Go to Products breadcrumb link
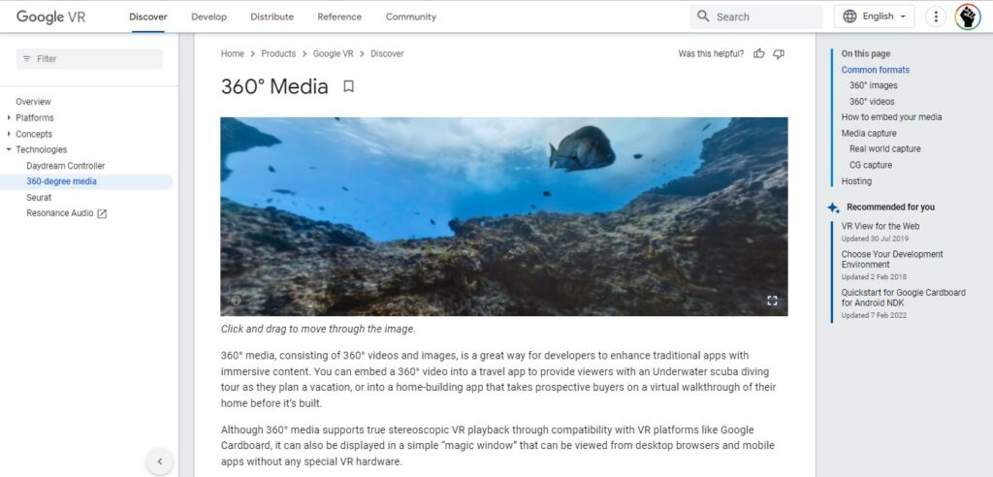The width and height of the screenshot is (993, 477). (278, 54)
